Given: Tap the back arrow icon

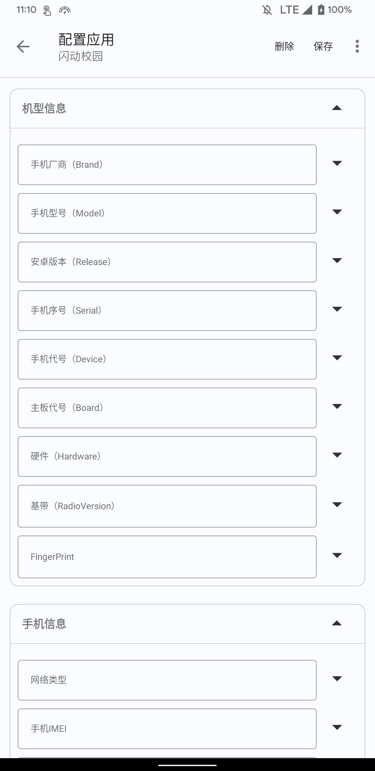Looking at the screenshot, I should [23, 47].
